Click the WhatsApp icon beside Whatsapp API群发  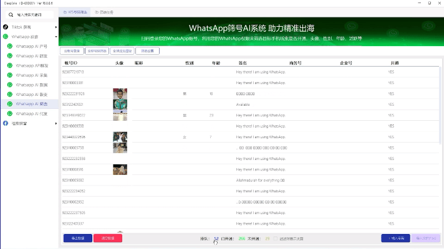click(x=10, y=65)
